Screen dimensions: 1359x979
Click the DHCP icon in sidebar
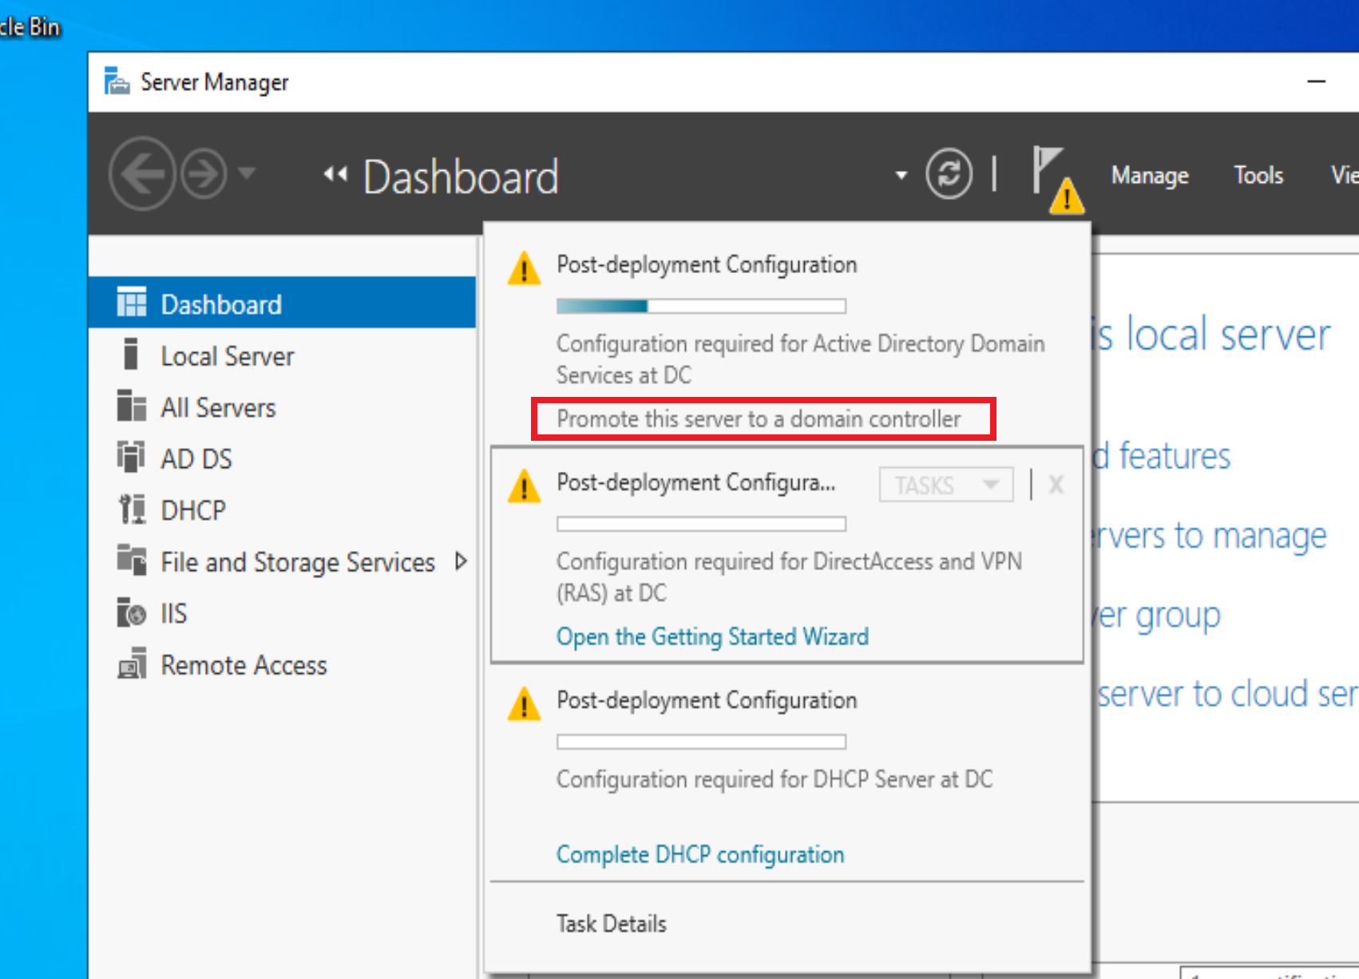132,509
